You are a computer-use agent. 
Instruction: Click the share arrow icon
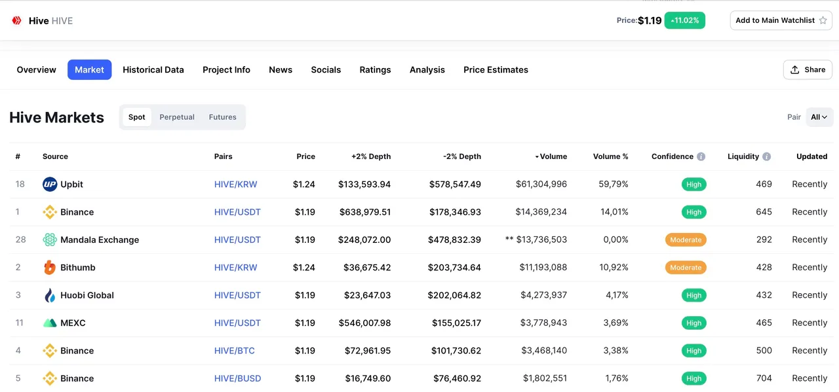point(795,69)
